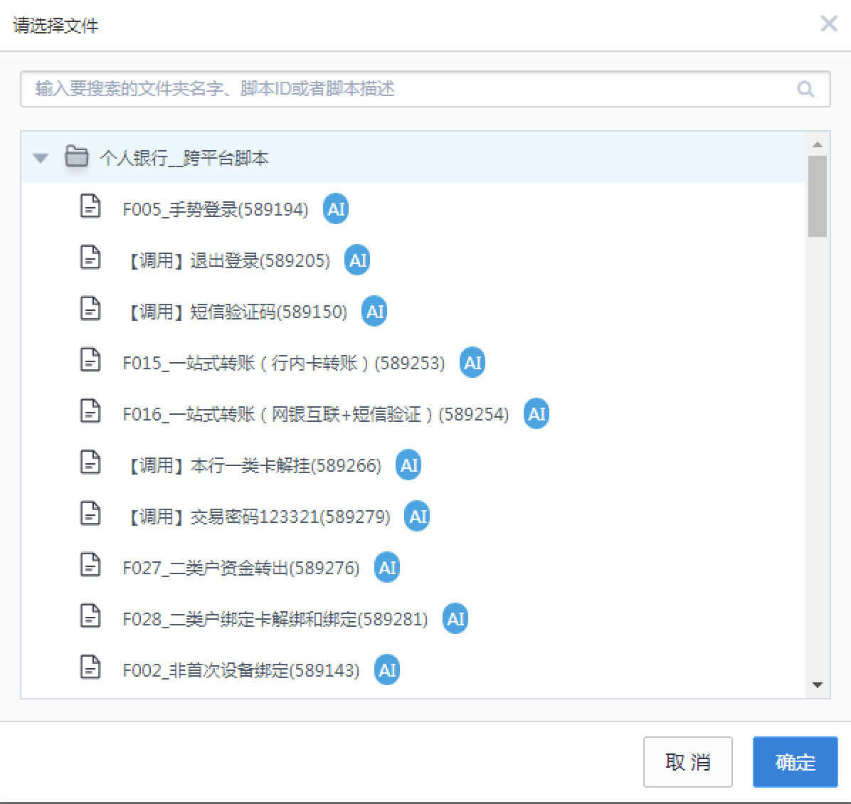Click file icon of F016_一站式转账 script
Viewport: 851px width, 804px height.
coord(90,411)
